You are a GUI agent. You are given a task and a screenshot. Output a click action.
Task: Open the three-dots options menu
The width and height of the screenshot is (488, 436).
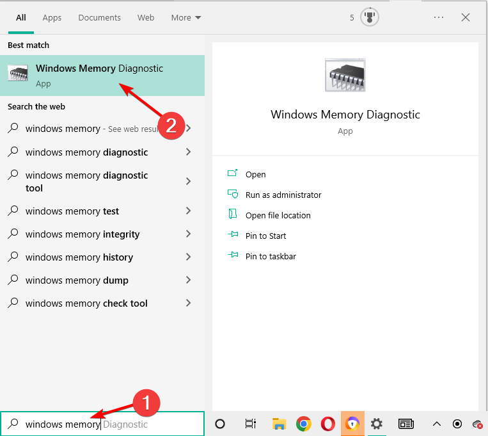(439, 17)
